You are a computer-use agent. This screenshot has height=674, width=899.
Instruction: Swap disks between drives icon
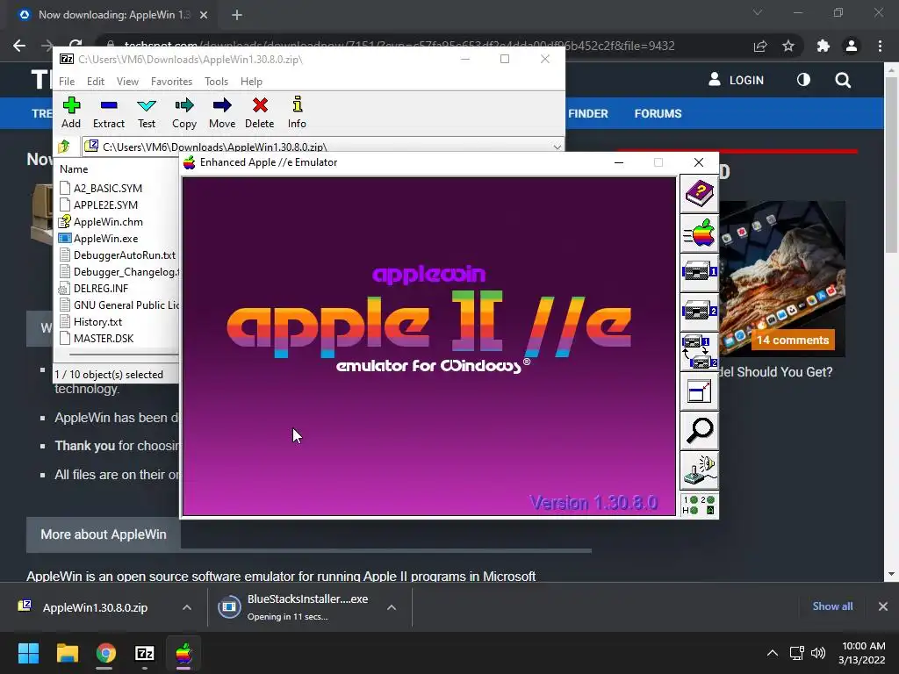[699, 352]
